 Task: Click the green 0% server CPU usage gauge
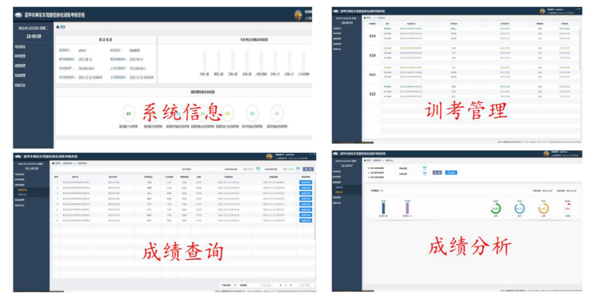129,113
